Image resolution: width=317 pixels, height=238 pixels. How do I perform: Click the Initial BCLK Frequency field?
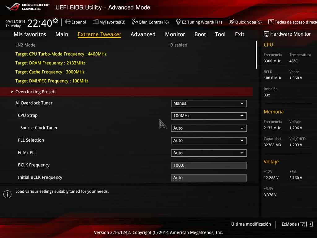point(209,178)
